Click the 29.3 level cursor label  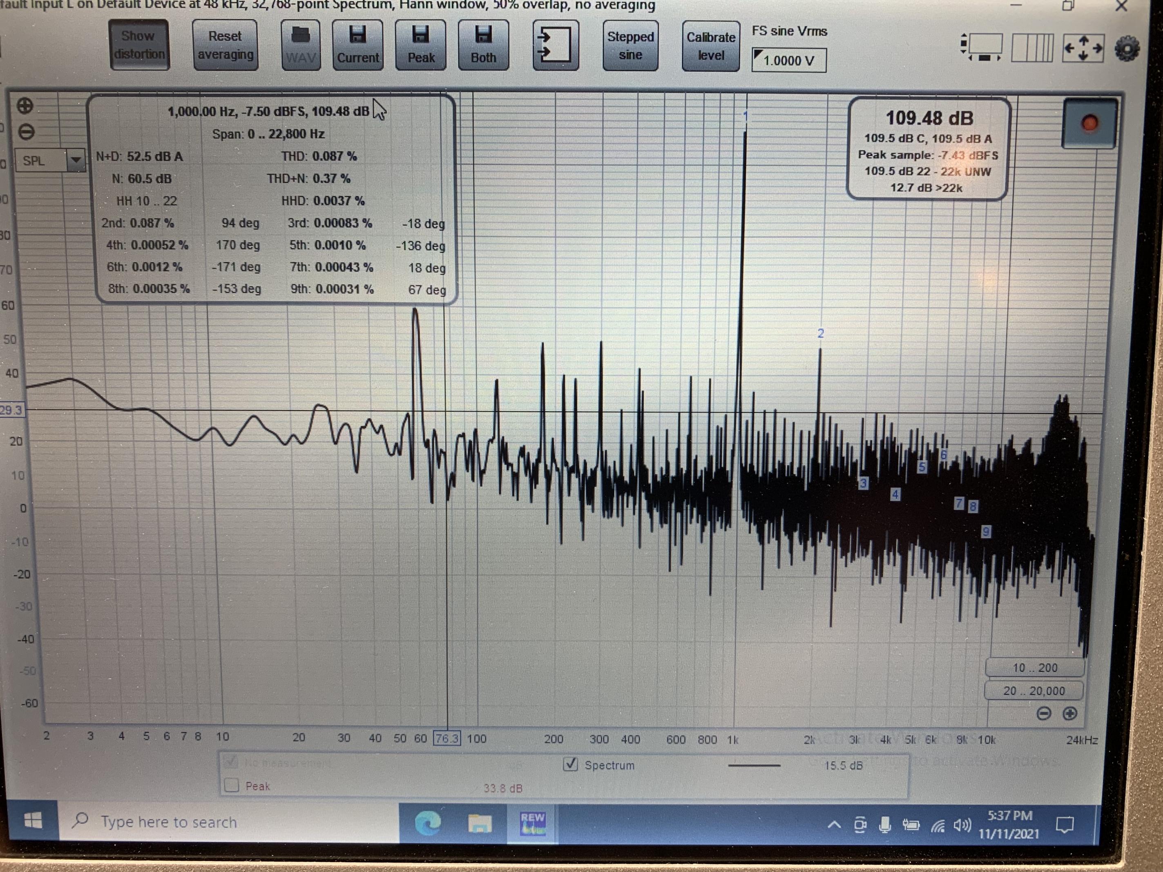click(11, 410)
